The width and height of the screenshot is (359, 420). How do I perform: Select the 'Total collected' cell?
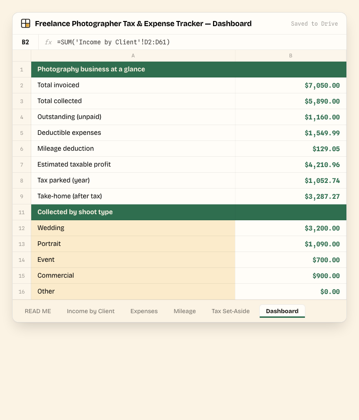pyautogui.click(x=133, y=101)
